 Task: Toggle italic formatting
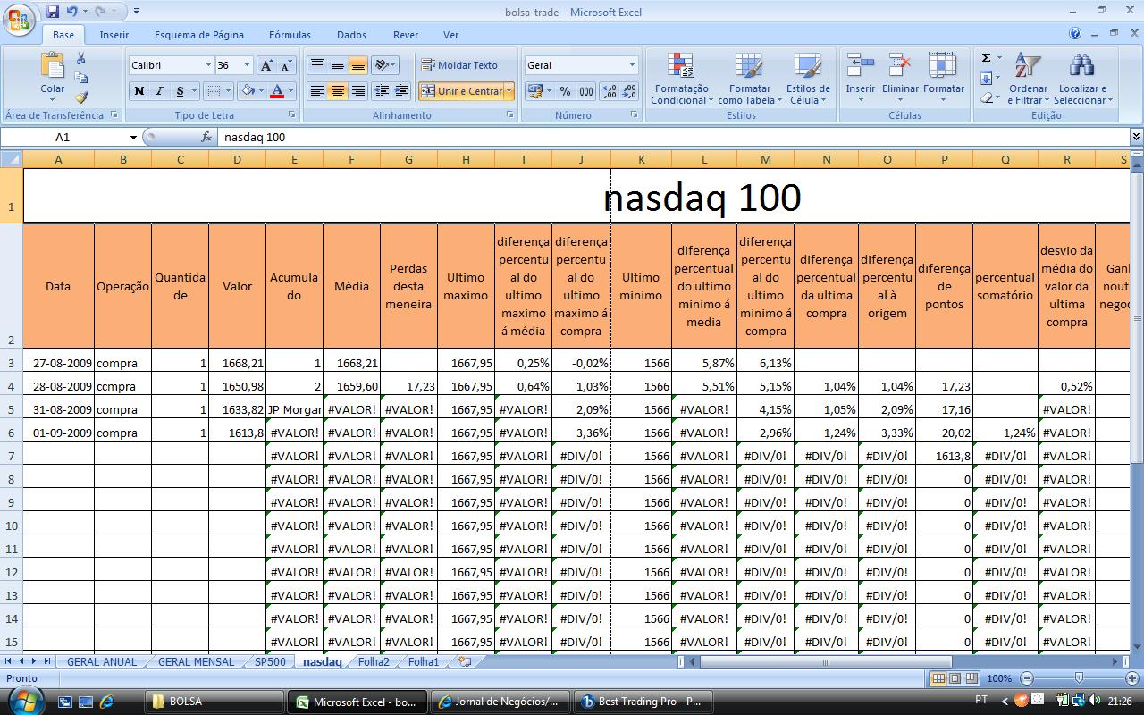point(159,91)
